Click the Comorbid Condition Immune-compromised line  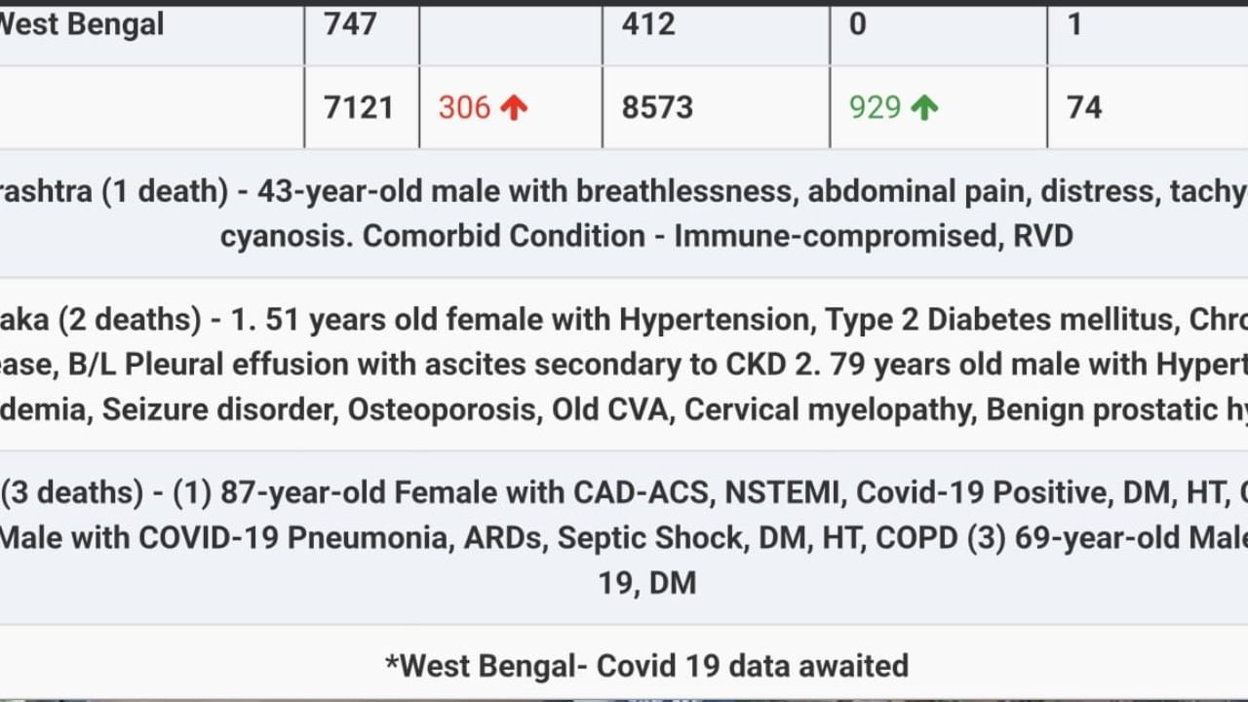point(646,236)
